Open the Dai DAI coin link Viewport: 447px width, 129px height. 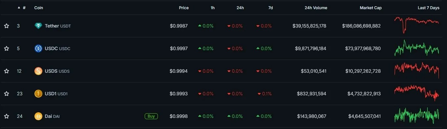52,116
